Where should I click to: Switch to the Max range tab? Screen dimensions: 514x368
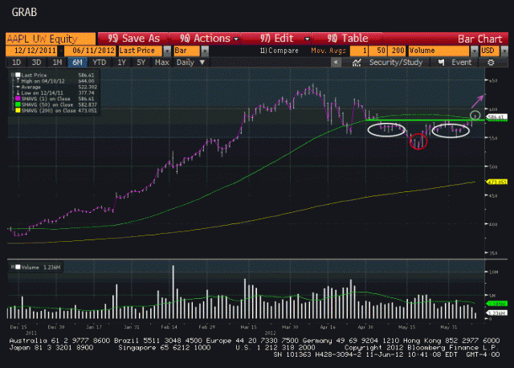tap(162, 63)
